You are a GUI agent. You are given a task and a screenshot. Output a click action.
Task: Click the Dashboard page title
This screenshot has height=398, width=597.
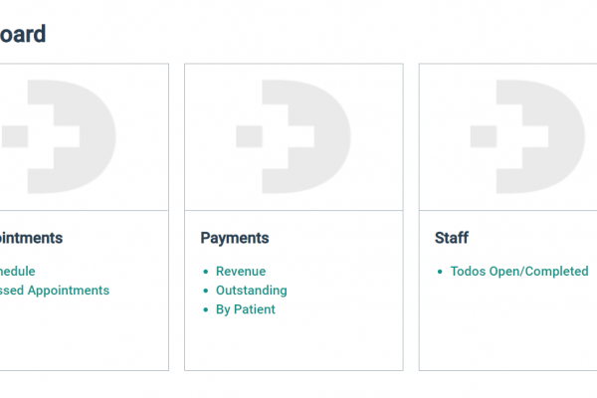point(23,34)
